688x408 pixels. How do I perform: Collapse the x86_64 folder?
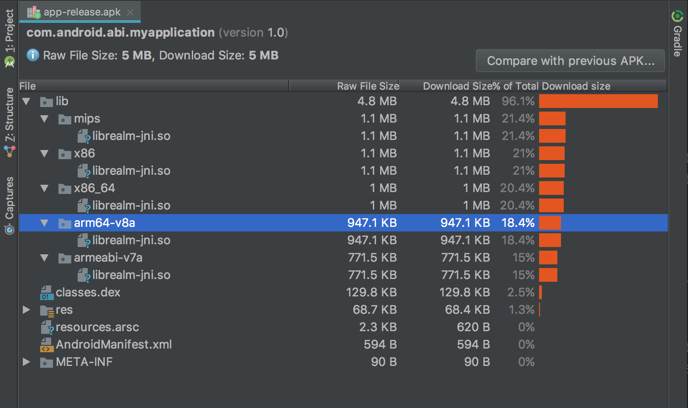pyautogui.click(x=44, y=188)
